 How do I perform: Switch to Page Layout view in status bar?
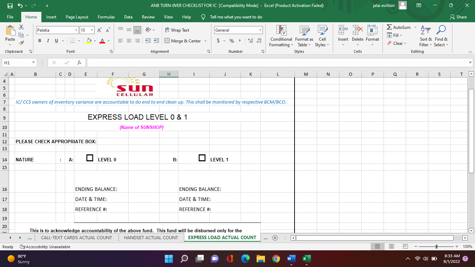tap(391, 246)
